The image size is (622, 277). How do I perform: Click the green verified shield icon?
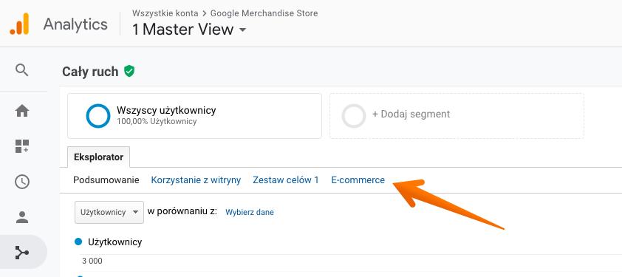[x=129, y=72]
